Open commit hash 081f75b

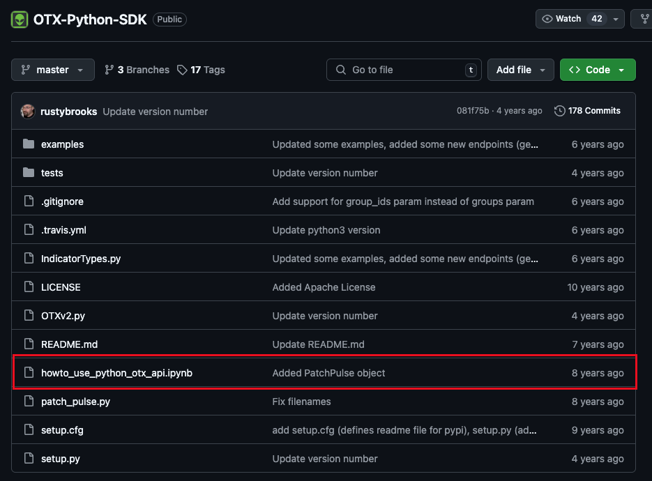point(473,111)
